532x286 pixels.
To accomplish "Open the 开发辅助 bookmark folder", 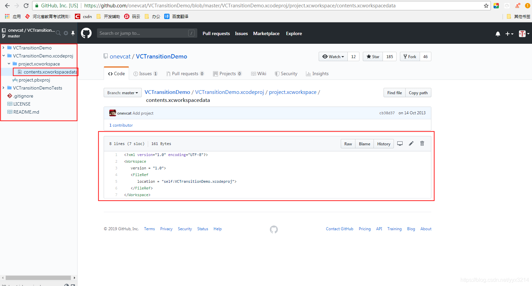I will (x=108, y=16).
